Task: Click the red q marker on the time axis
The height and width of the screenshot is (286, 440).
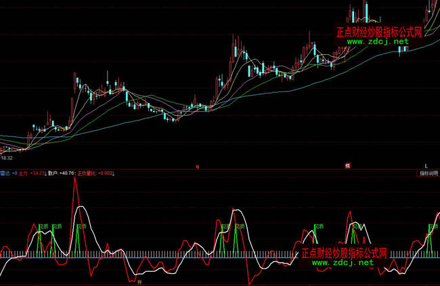Action: point(198,165)
